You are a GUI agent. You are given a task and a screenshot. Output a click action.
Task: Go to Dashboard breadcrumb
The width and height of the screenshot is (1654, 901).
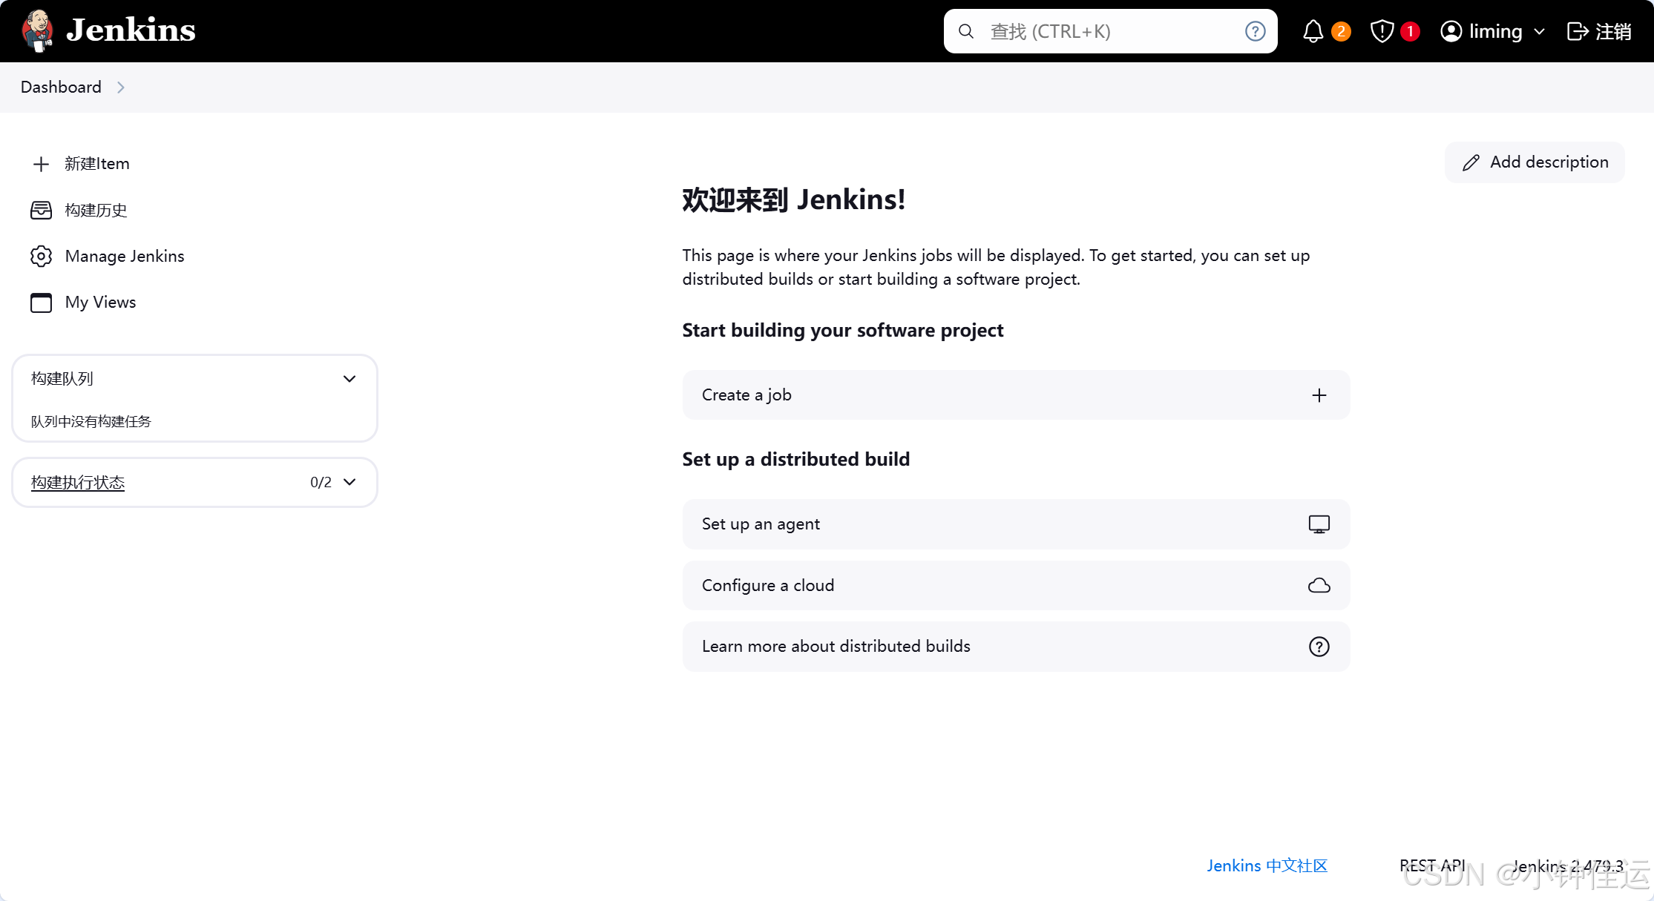click(61, 87)
